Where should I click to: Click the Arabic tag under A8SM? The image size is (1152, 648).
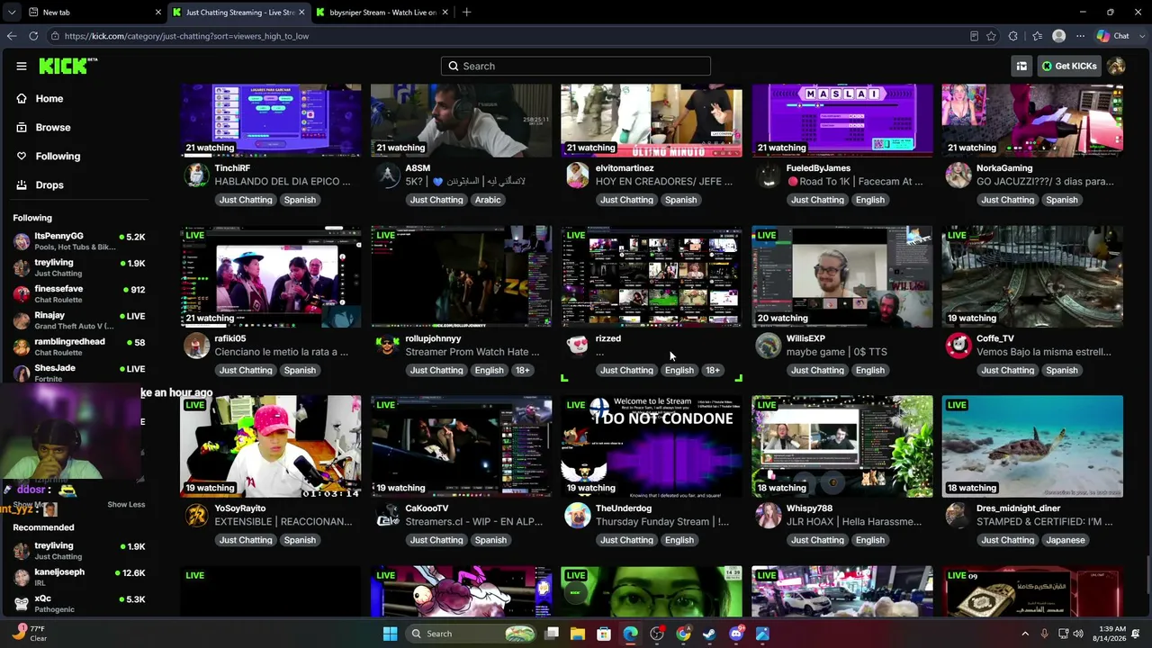click(x=488, y=200)
